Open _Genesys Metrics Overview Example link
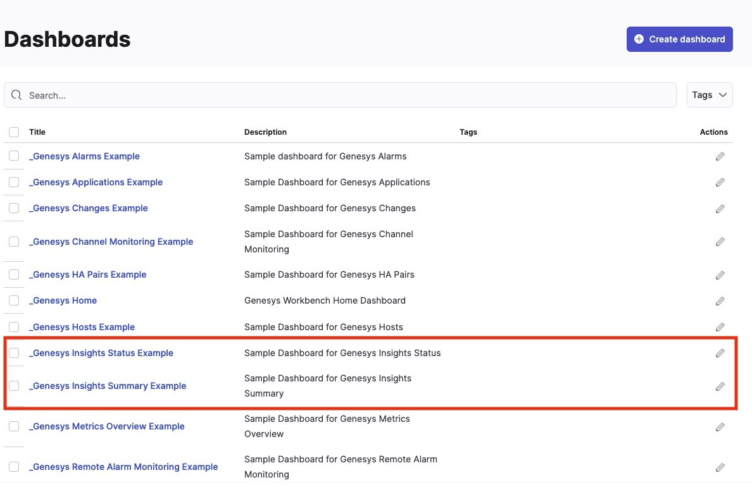752x487 pixels. pos(106,426)
